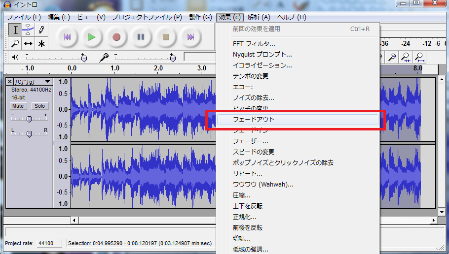Choose テンポの変更 effect
This screenshot has width=449, height=254.
pos(298,76)
